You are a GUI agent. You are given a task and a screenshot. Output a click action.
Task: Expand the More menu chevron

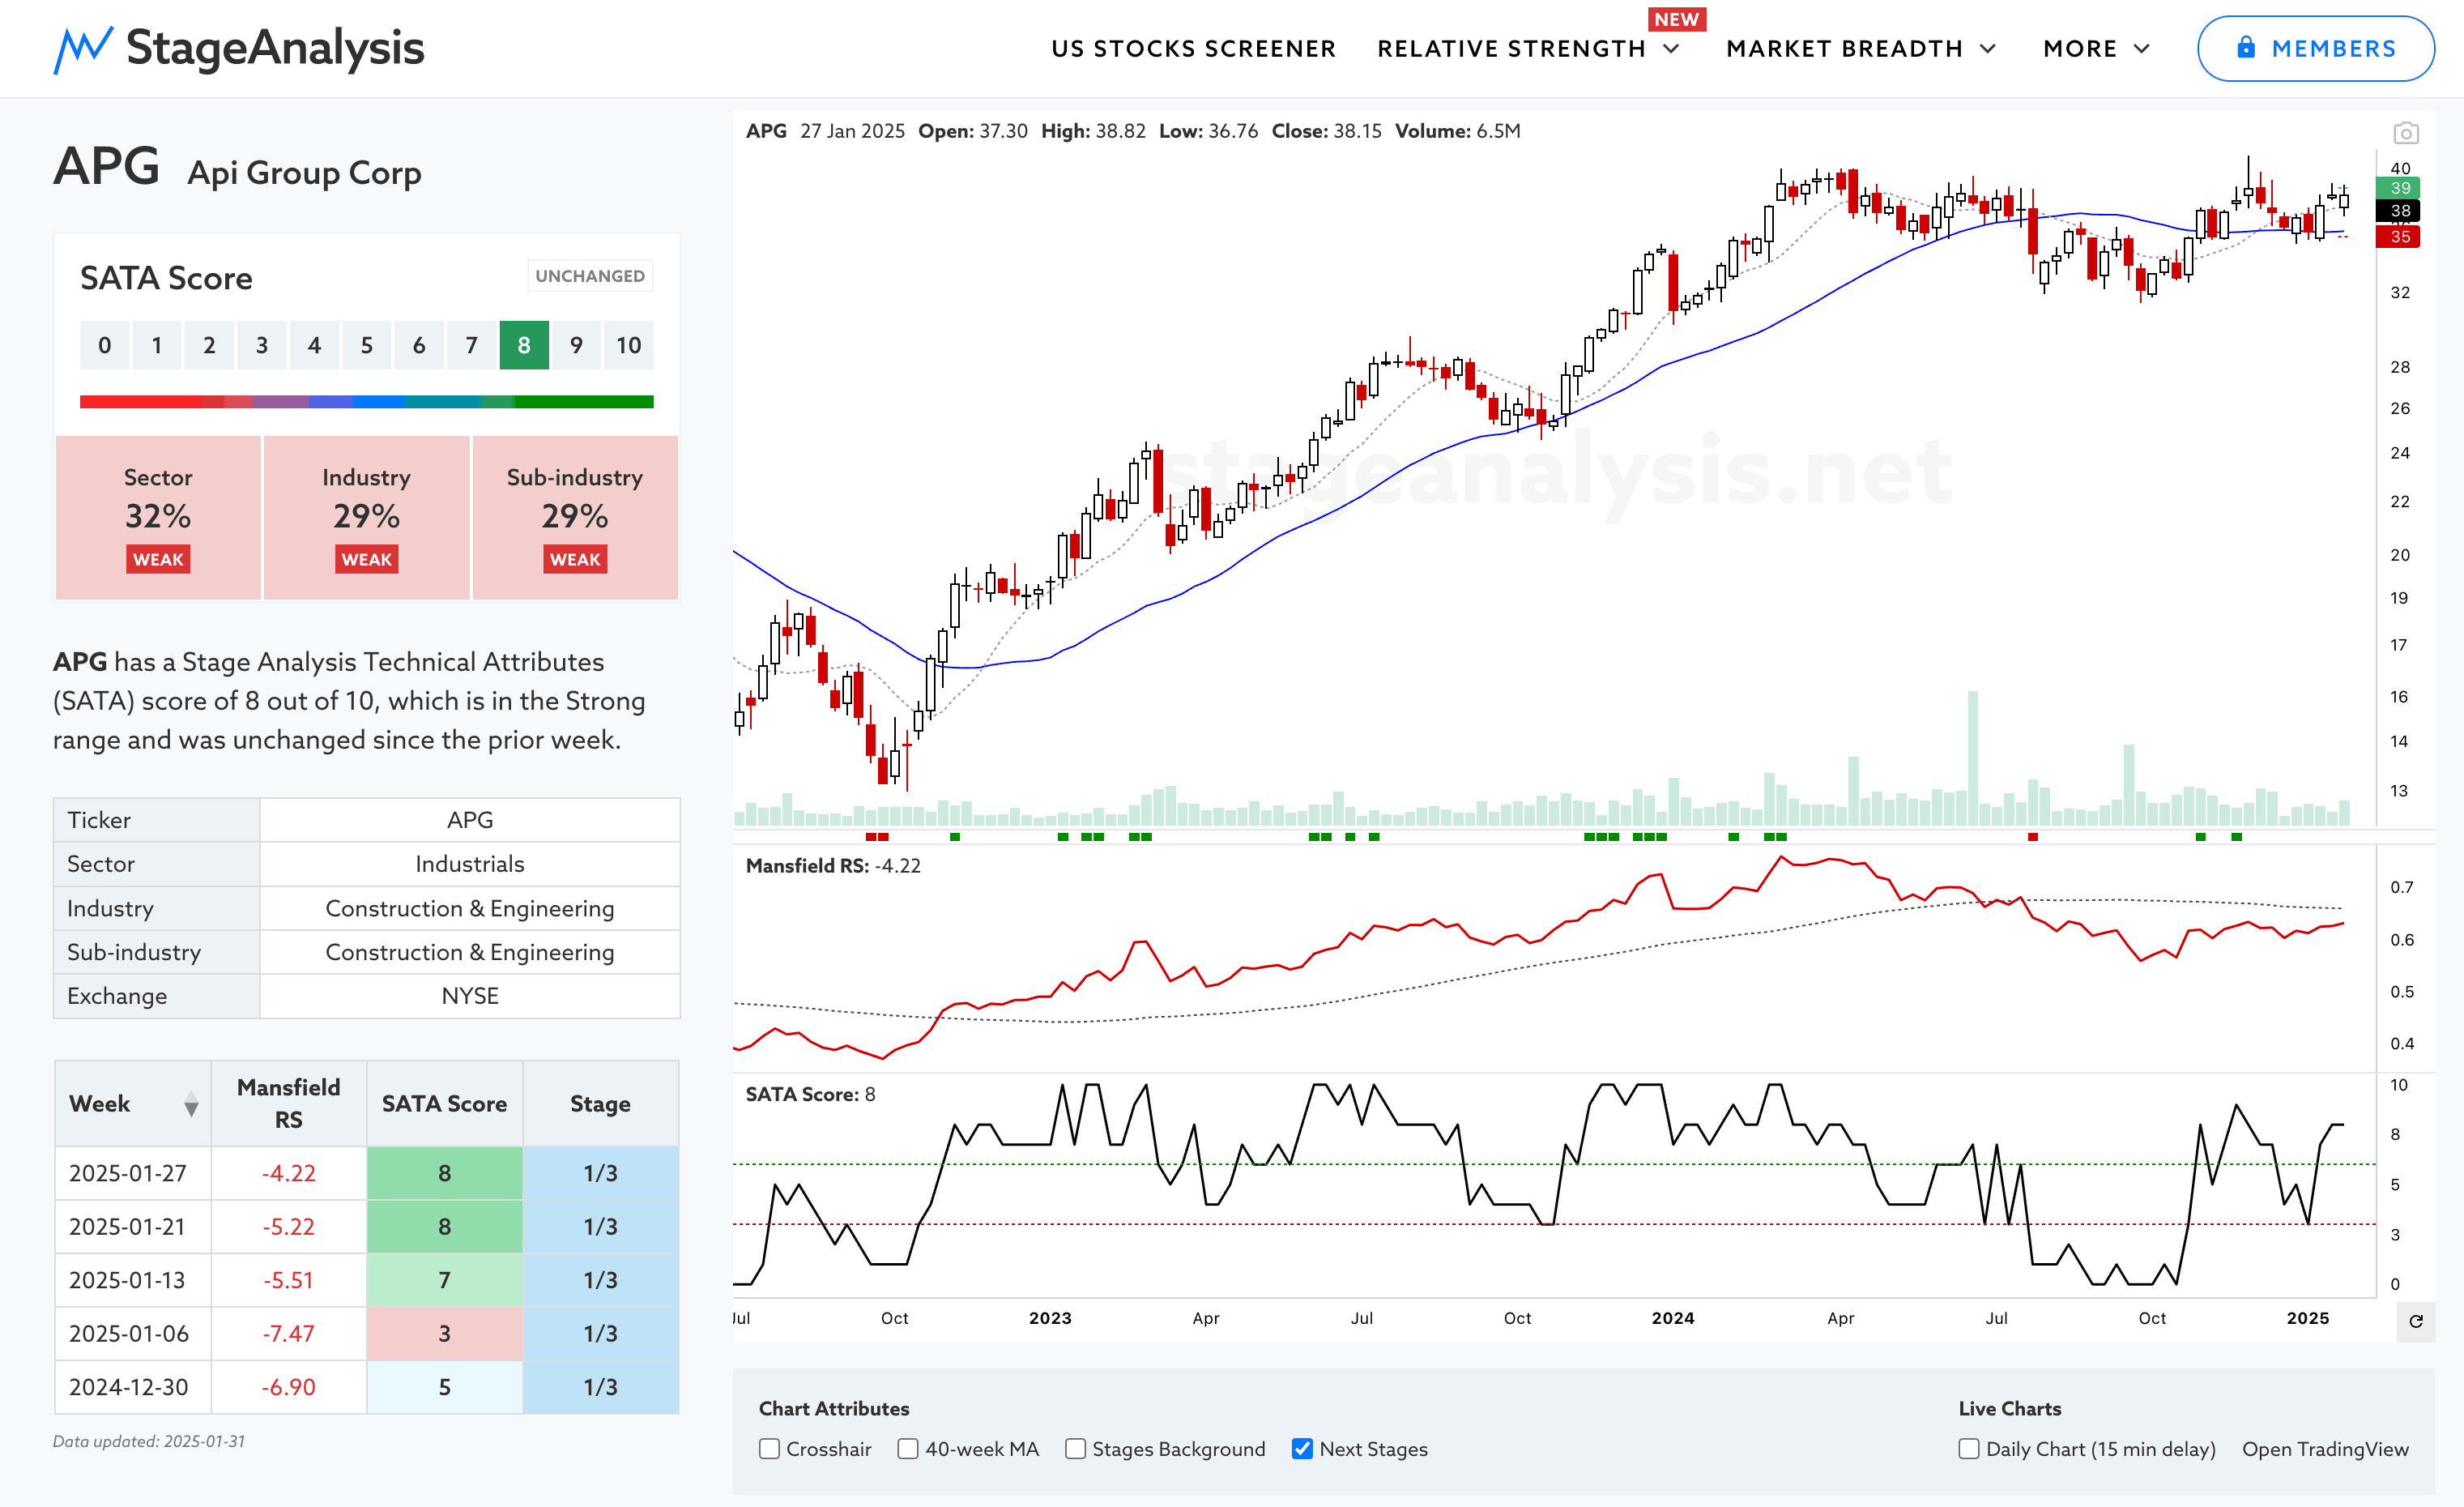(2142, 49)
